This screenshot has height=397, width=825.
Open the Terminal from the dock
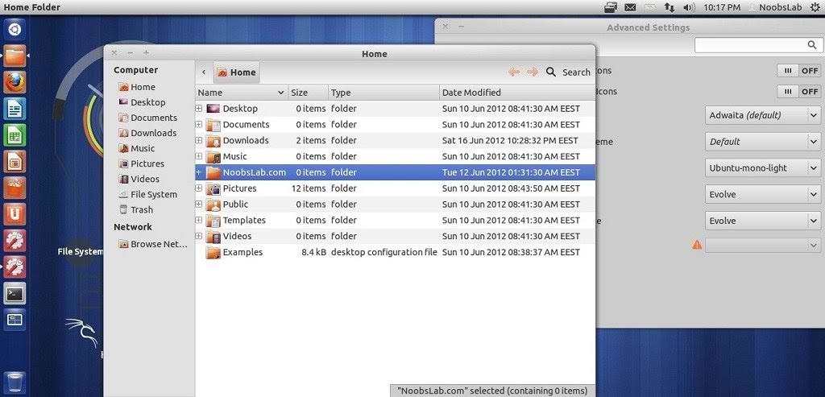(x=15, y=293)
